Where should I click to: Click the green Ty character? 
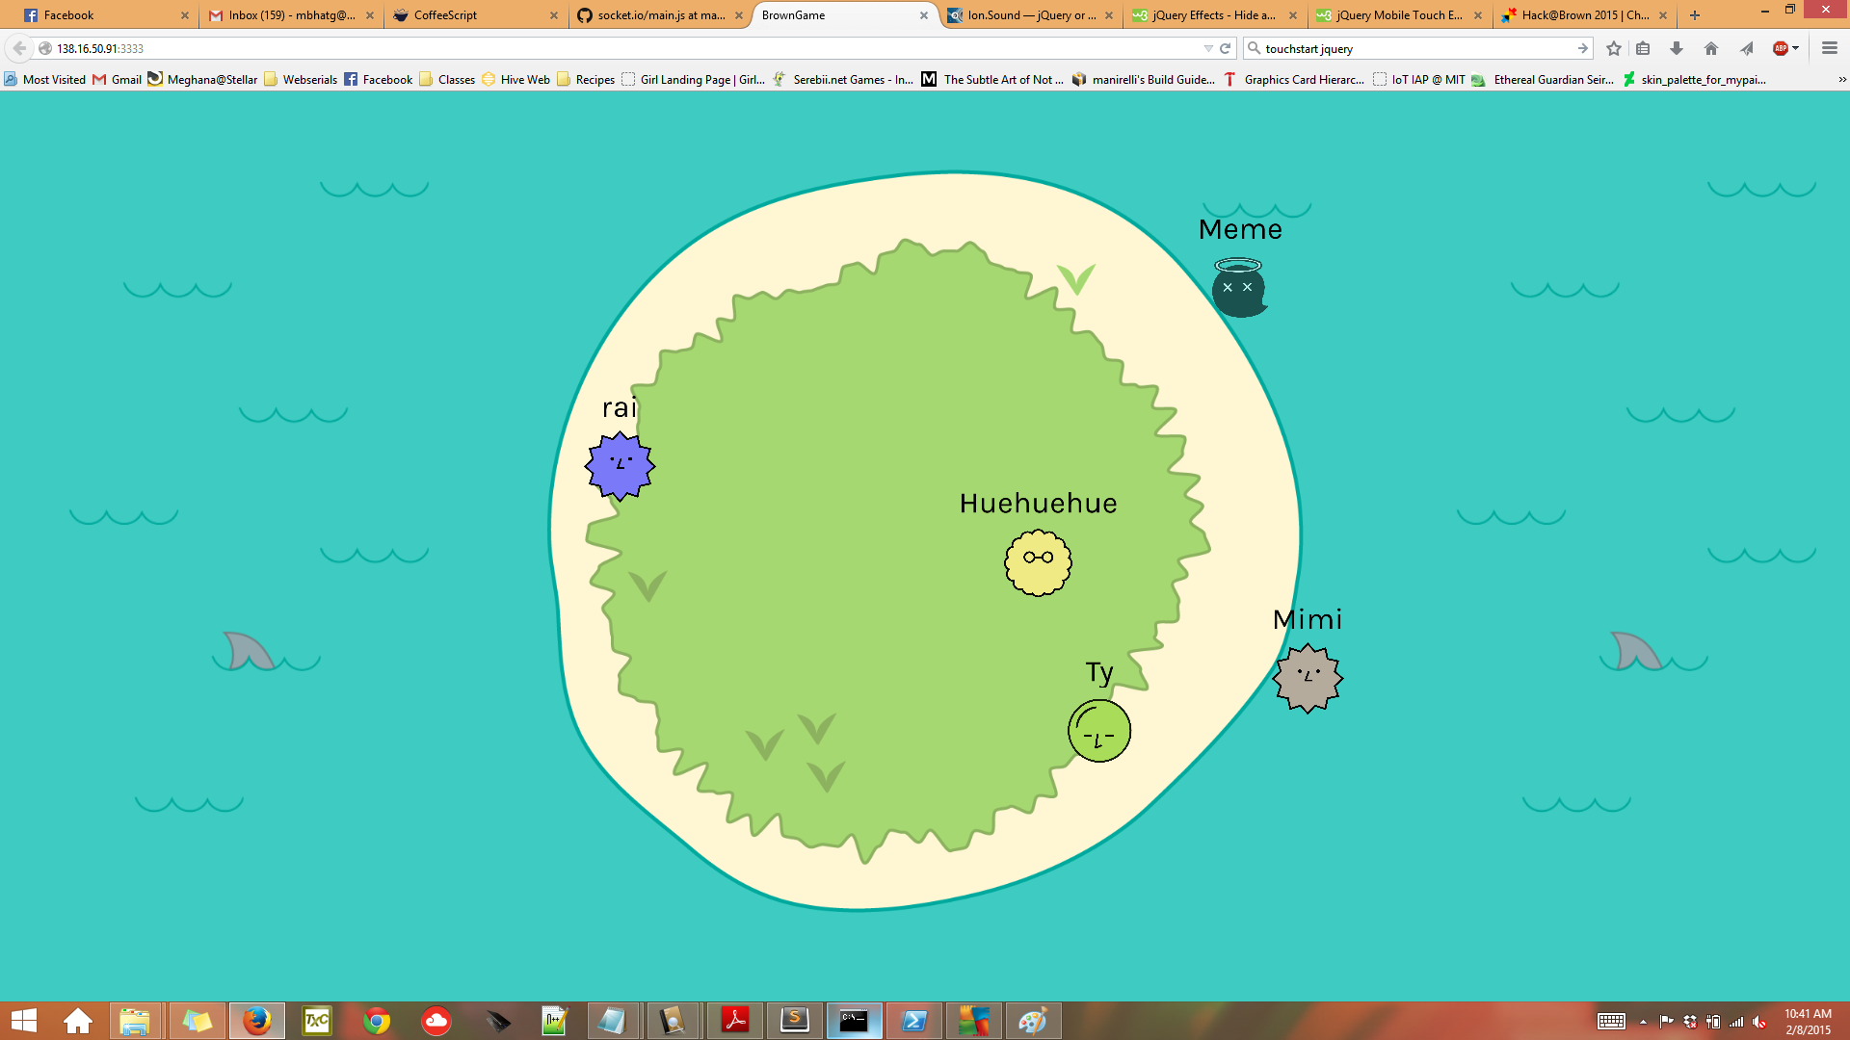point(1098,731)
